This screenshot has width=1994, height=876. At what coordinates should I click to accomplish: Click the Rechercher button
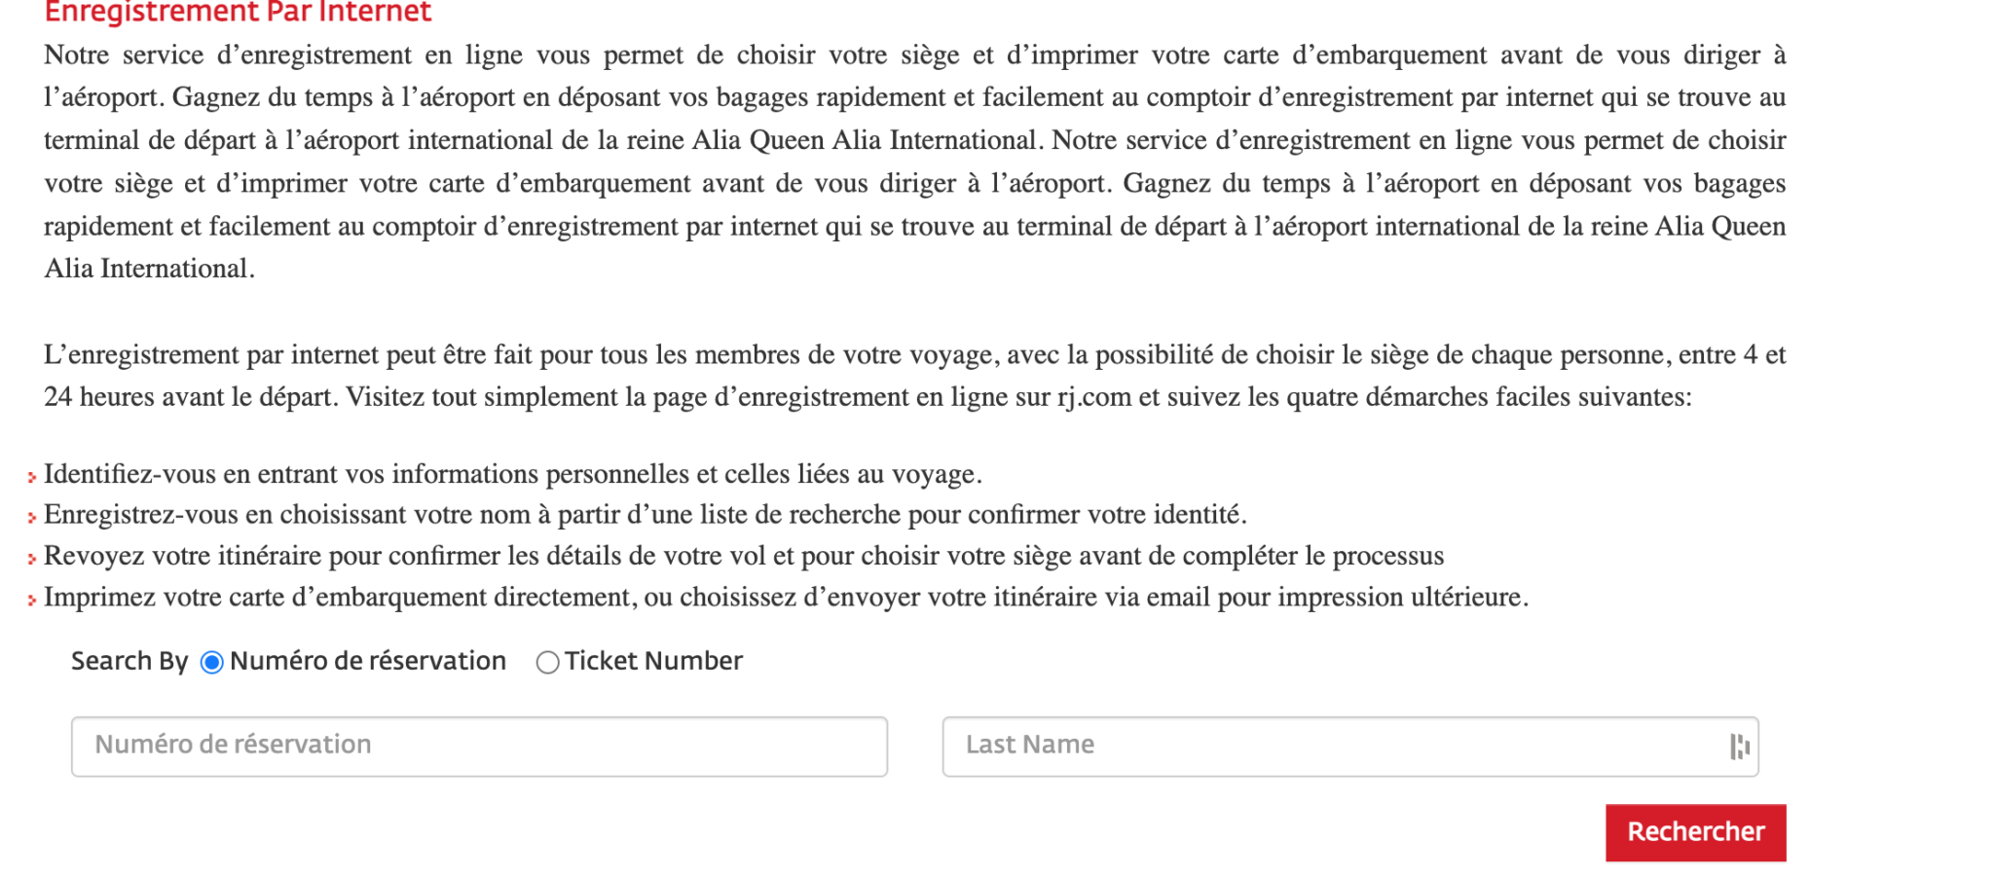point(1694,832)
